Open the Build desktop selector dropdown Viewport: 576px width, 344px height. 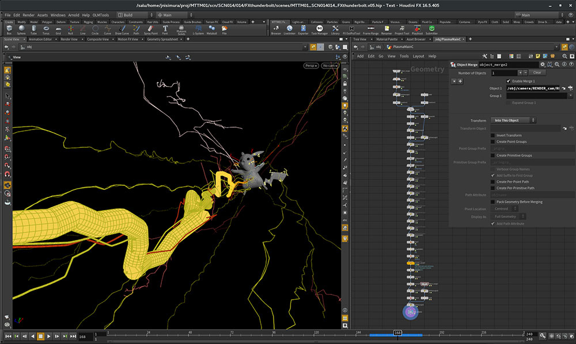pos(135,15)
